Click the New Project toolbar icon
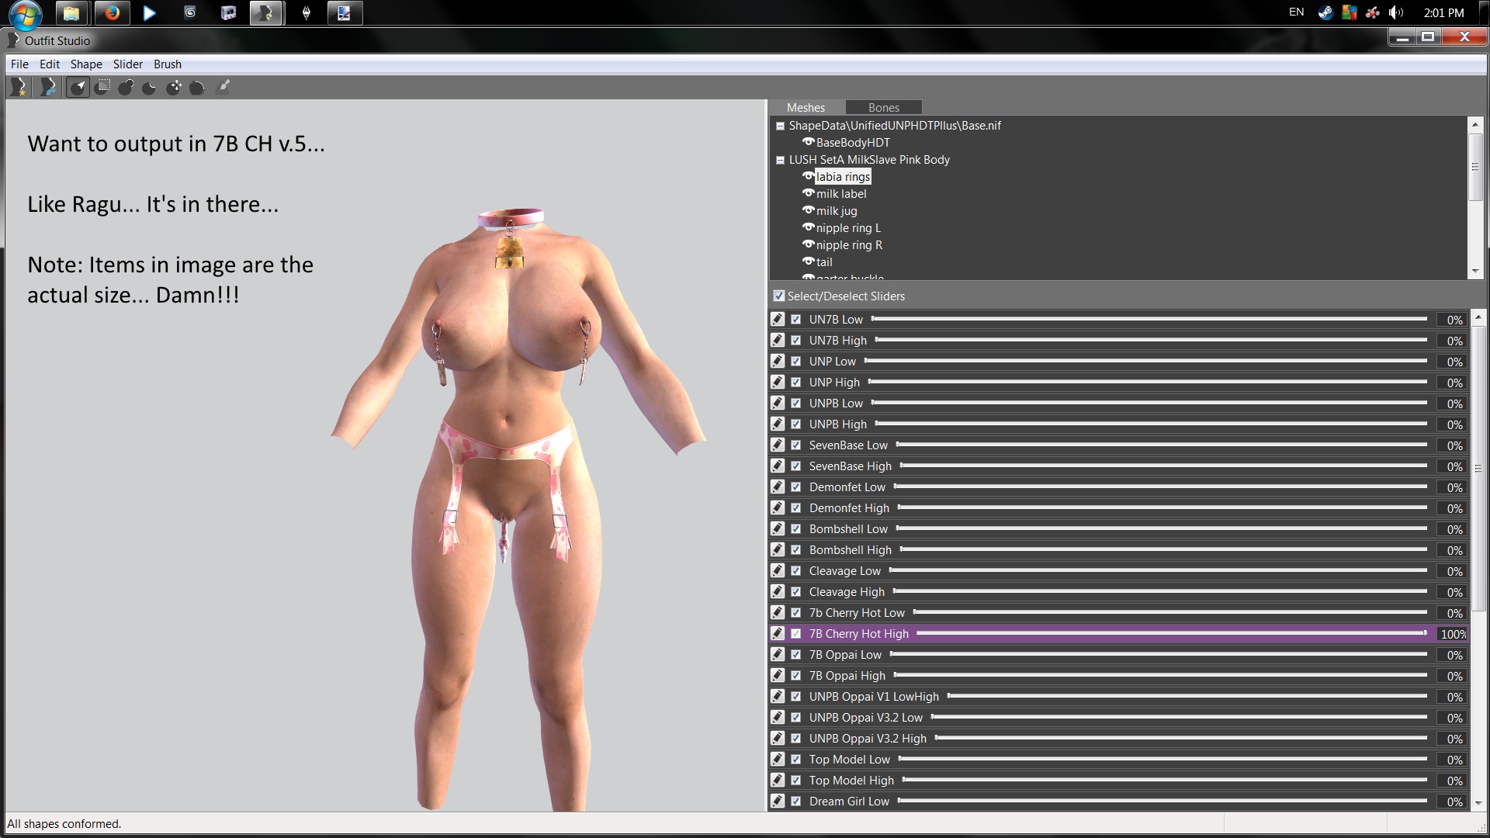Image resolution: width=1490 pixels, height=838 pixels. pyautogui.click(x=19, y=88)
